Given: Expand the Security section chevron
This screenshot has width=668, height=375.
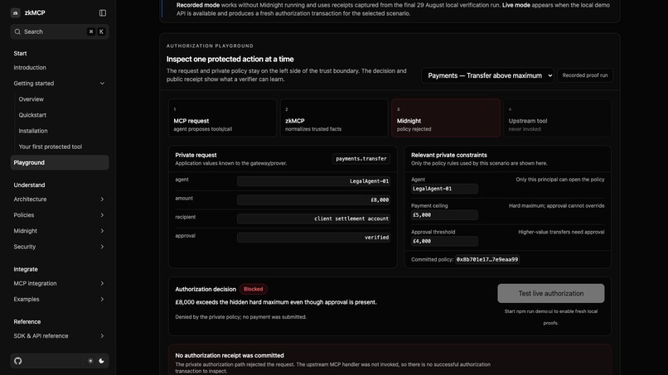Looking at the screenshot, I should 102,247.
